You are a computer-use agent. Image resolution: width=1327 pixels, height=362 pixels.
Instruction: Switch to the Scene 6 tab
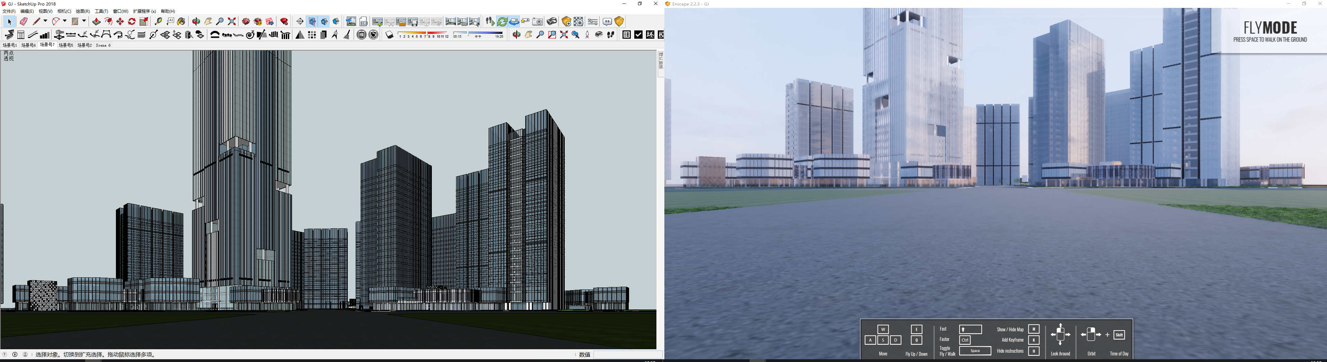(x=103, y=45)
